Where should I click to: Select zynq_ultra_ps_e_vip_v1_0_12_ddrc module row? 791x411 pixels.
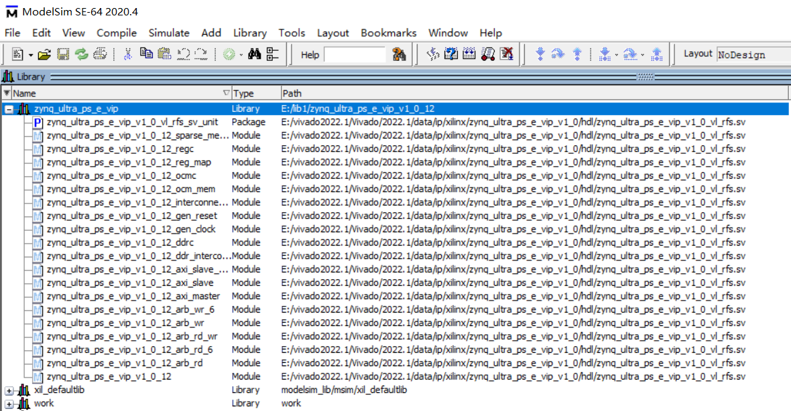pos(395,242)
